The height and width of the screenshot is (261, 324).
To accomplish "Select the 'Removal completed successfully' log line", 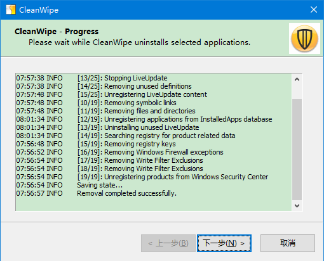I will 97,193.
